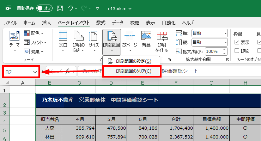Click the 印刷タイトル print titles button
Image resolution: width=261 pixels, height=141 pixels.
pyautogui.click(x=162, y=42)
